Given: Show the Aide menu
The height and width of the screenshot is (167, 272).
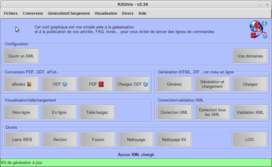Looking at the screenshot, I should pos(142,13).
